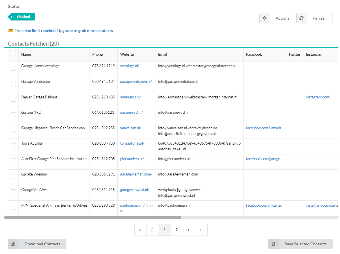
Task: Tick the Garage Wieman row checkbox
Action: coord(13,176)
